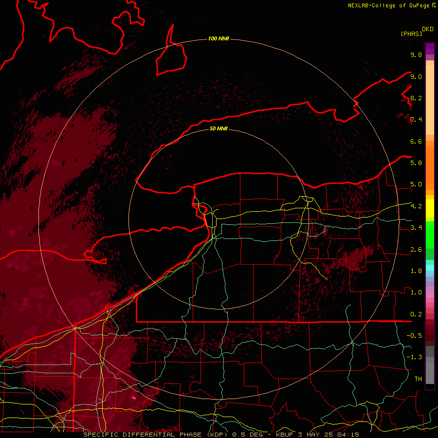438x438 pixels.
Task: Click the KBUF radar site identifier
Action: pyautogui.click(x=285, y=435)
